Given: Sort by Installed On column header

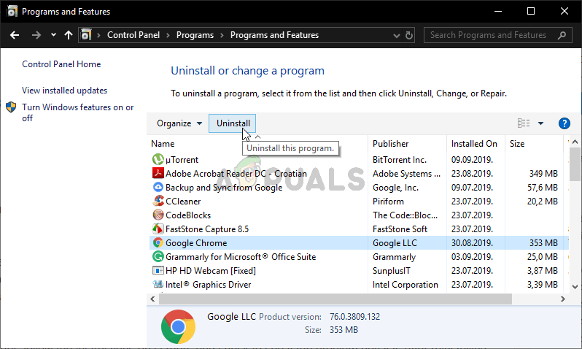Looking at the screenshot, I should [474, 144].
